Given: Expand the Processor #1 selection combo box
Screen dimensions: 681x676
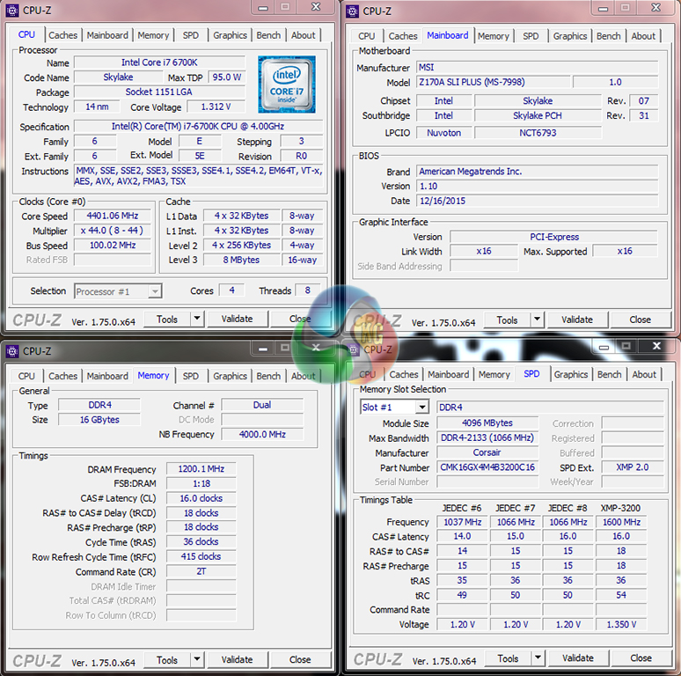Looking at the screenshot, I should coord(155,291).
